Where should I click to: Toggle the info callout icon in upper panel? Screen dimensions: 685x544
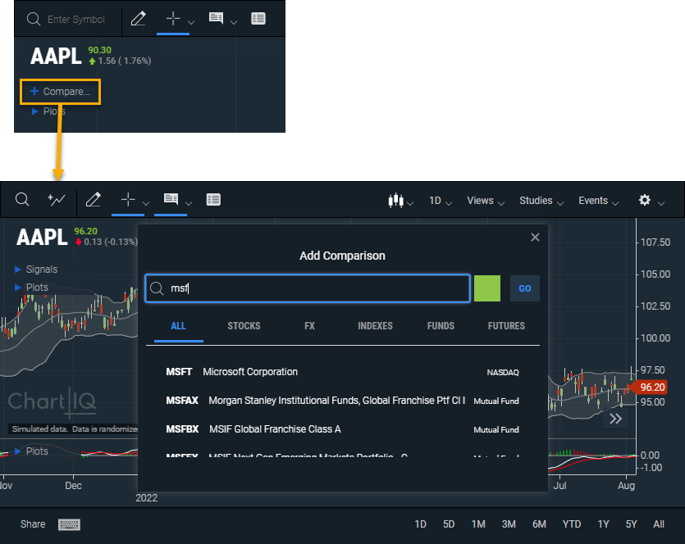click(x=217, y=18)
